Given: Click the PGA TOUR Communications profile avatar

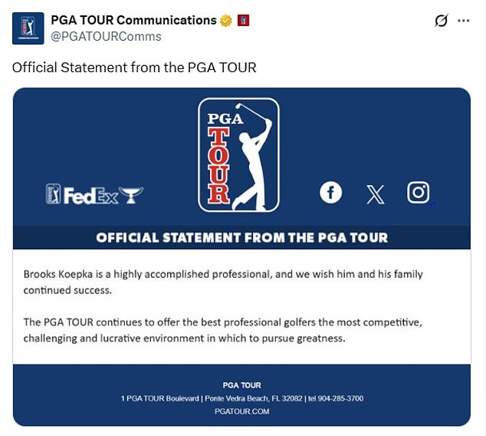Looking at the screenshot, I should pos(28,28).
